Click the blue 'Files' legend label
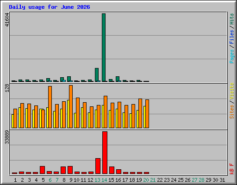237x185 pixels. [232, 37]
